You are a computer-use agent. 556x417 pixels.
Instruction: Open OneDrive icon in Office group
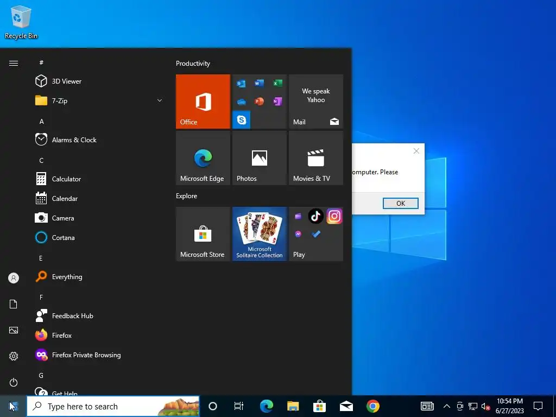click(241, 102)
